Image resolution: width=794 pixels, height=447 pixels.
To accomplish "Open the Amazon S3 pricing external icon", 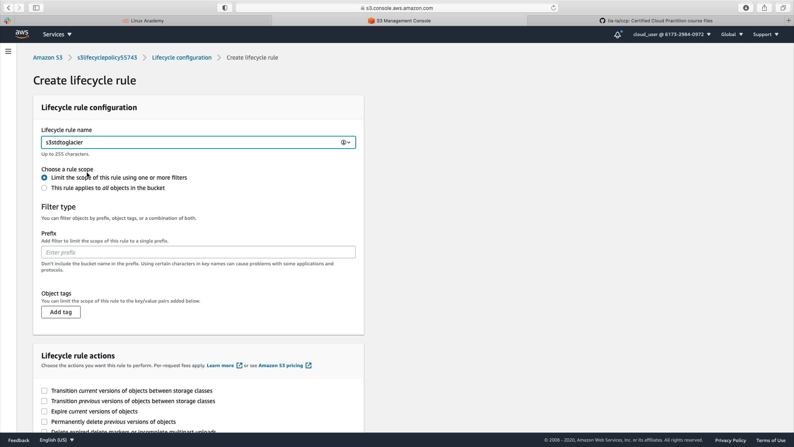I will 308,366.
